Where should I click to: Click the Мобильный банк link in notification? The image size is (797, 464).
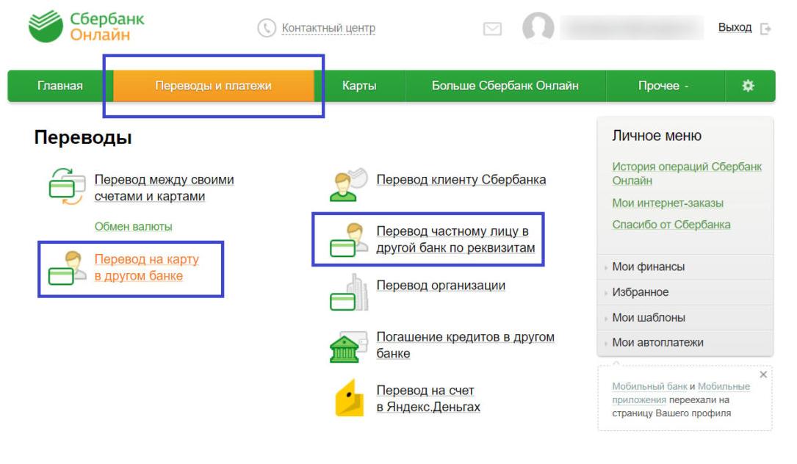tap(649, 386)
